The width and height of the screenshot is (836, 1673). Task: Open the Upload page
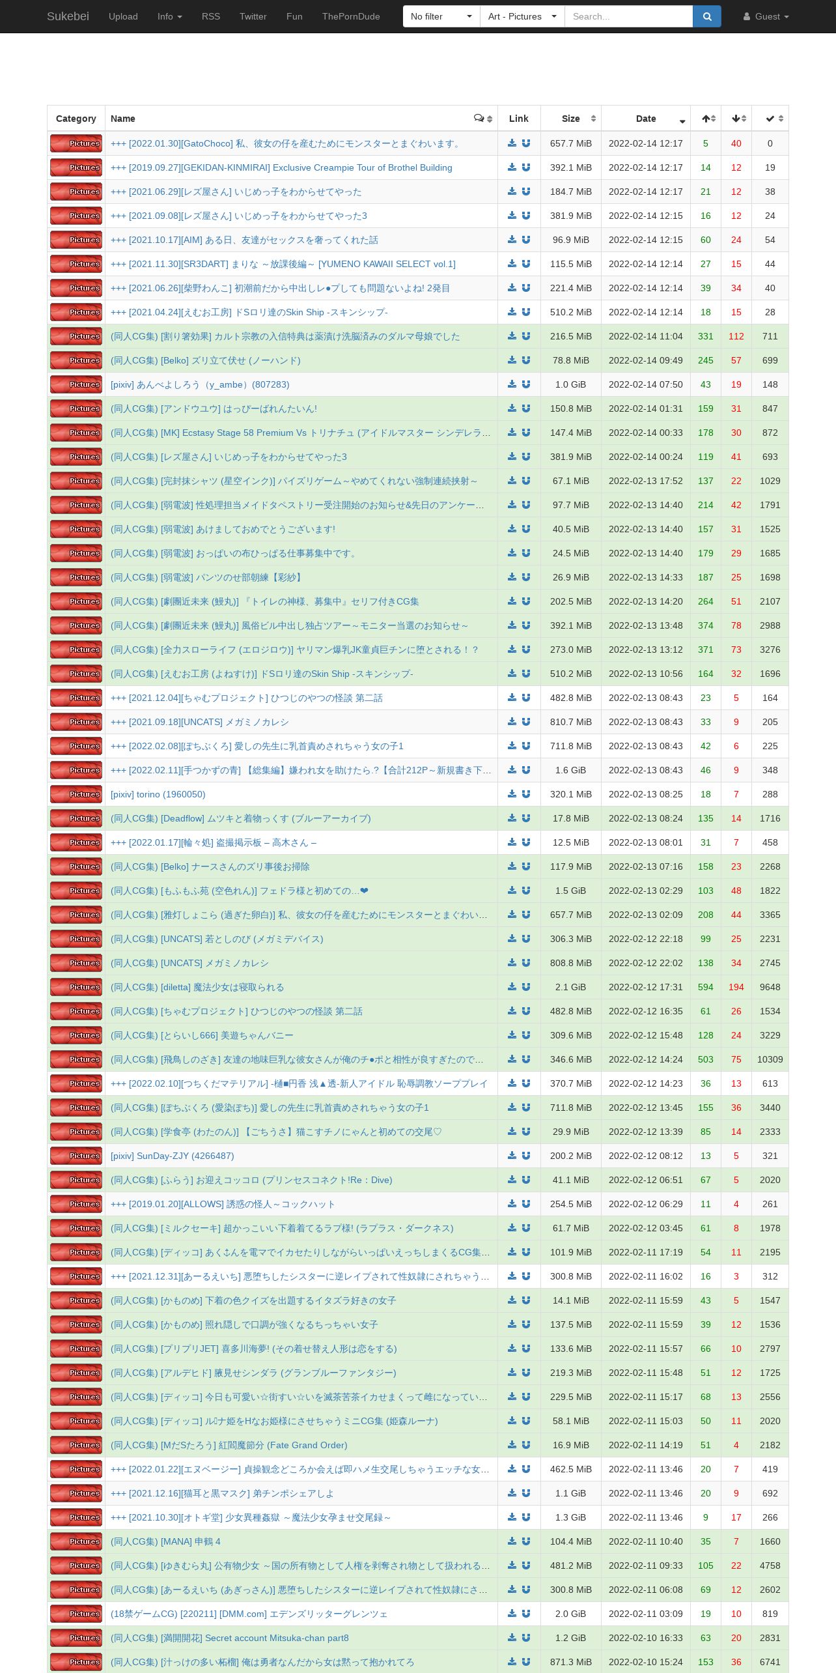click(123, 16)
